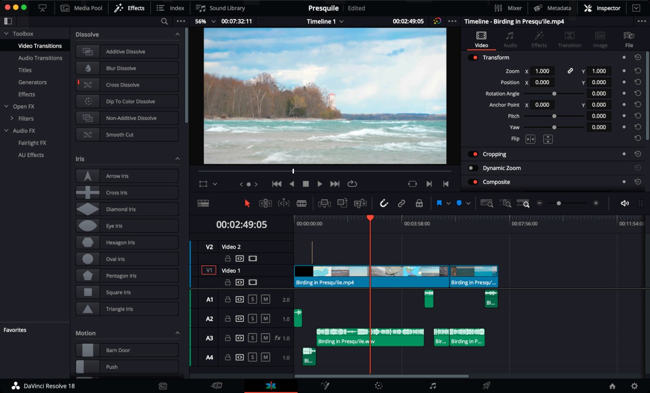Adjust the Rotation Angle slider
Screen dimensions: 650x393
click(x=554, y=94)
